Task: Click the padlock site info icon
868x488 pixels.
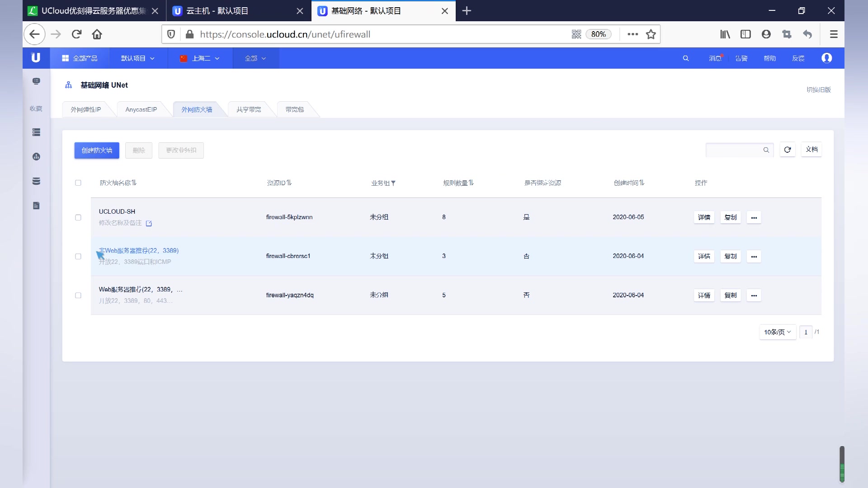Action: 190,34
